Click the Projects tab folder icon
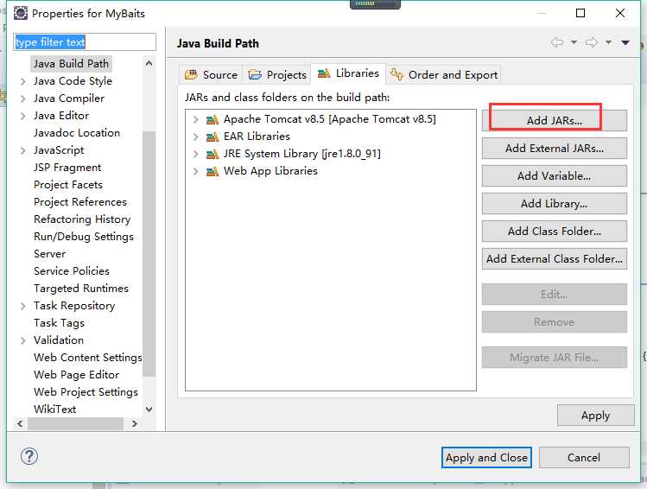The image size is (647, 489). (x=255, y=74)
